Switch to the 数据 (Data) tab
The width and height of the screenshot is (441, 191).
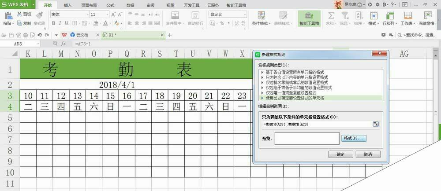pos(130,5)
